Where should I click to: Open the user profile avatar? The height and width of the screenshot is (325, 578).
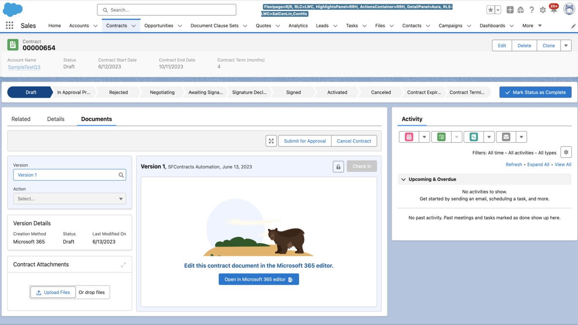tap(569, 9)
